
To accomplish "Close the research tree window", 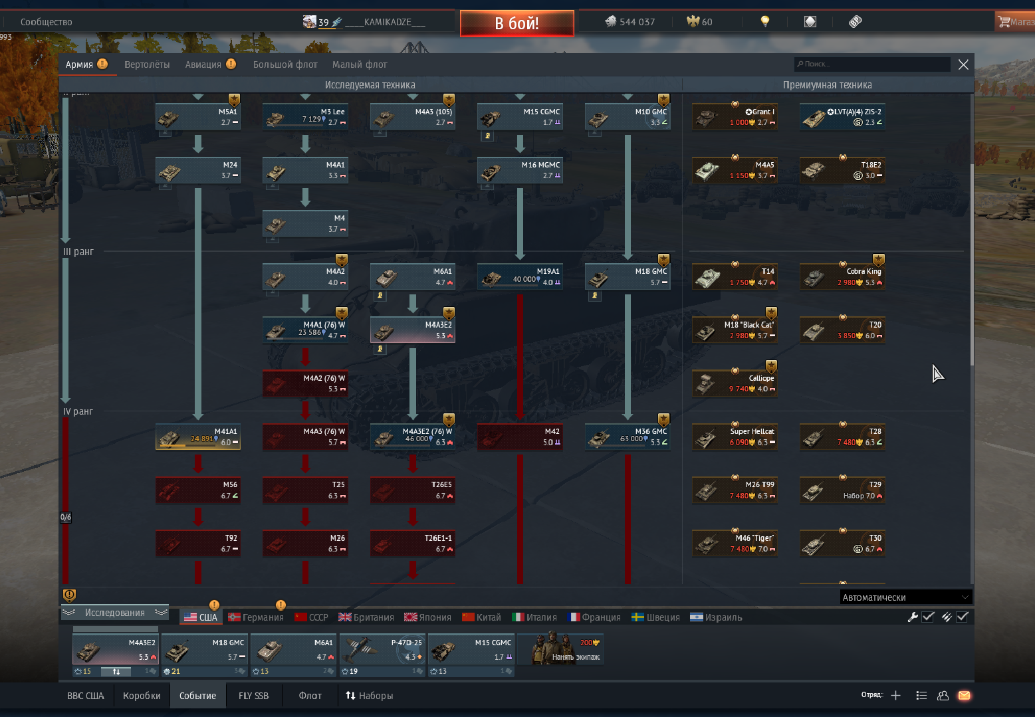I will pyautogui.click(x=963, y=64).
